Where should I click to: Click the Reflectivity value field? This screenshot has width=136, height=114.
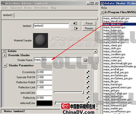point(44,98)
